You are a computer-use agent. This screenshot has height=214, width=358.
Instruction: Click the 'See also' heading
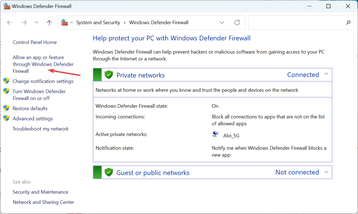(21, 182)
